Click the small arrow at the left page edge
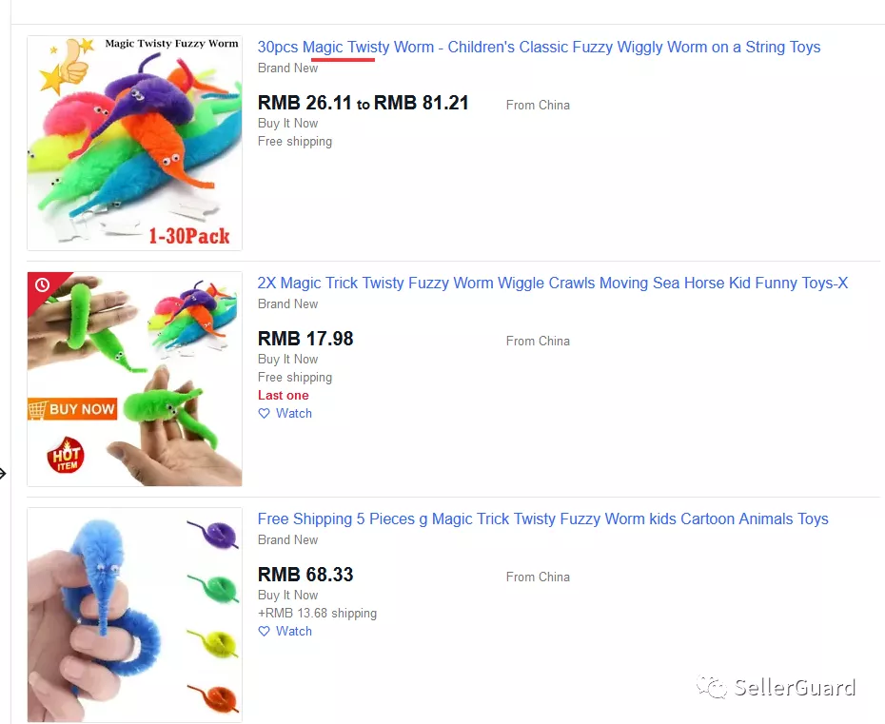 (x=4, y=473)
